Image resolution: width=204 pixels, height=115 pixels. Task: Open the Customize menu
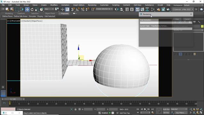[104, 5]
